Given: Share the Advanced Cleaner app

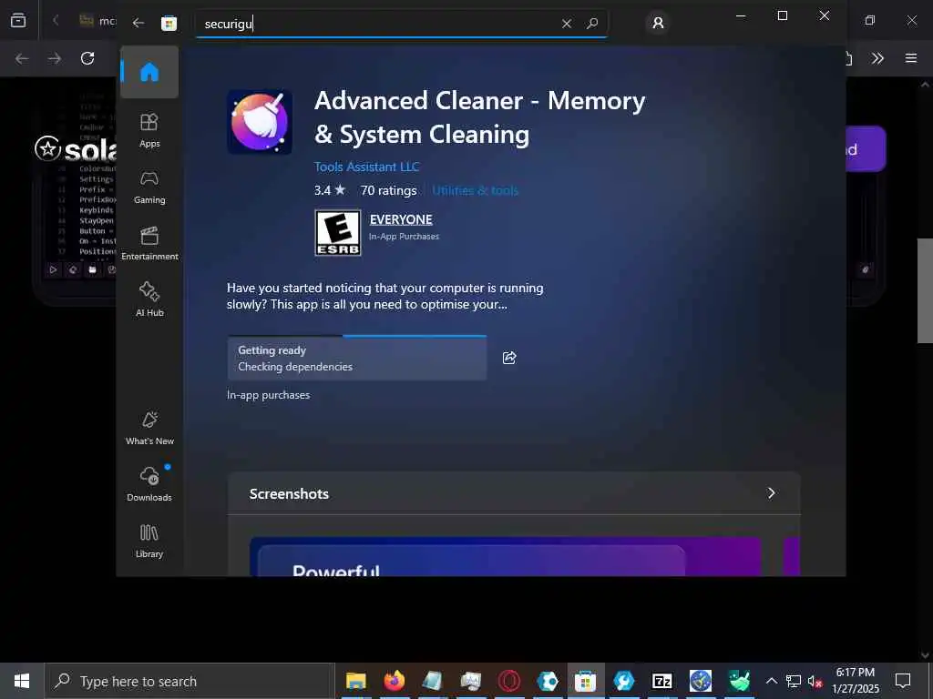Looking at the screenshot, I should (x=509, y=357).
